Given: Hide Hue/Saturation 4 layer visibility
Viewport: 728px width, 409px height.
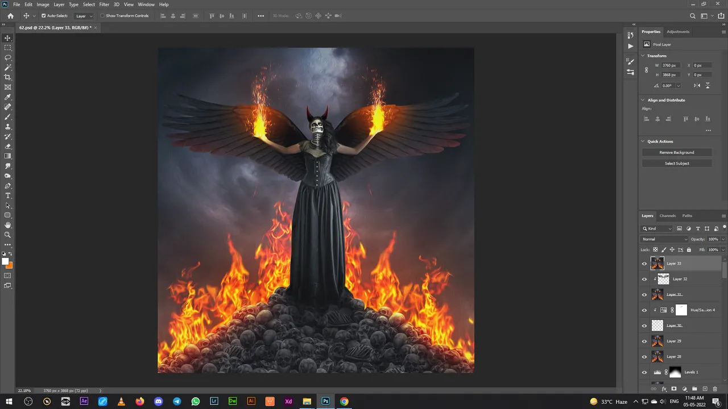Looking at the screenshot, I should click(644, 310).
